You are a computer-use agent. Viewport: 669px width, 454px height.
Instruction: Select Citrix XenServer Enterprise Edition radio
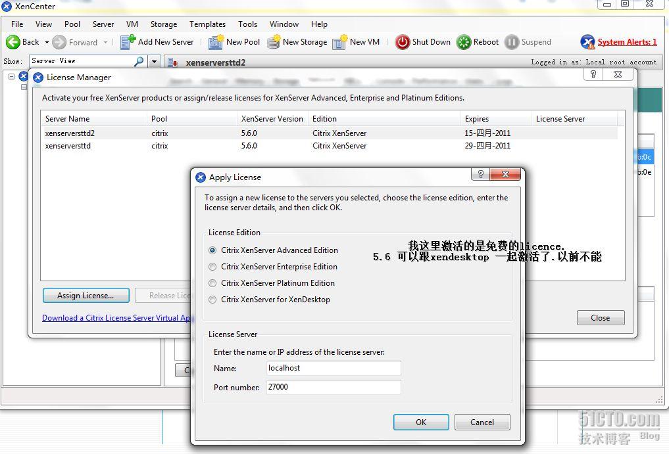point(212,267)
